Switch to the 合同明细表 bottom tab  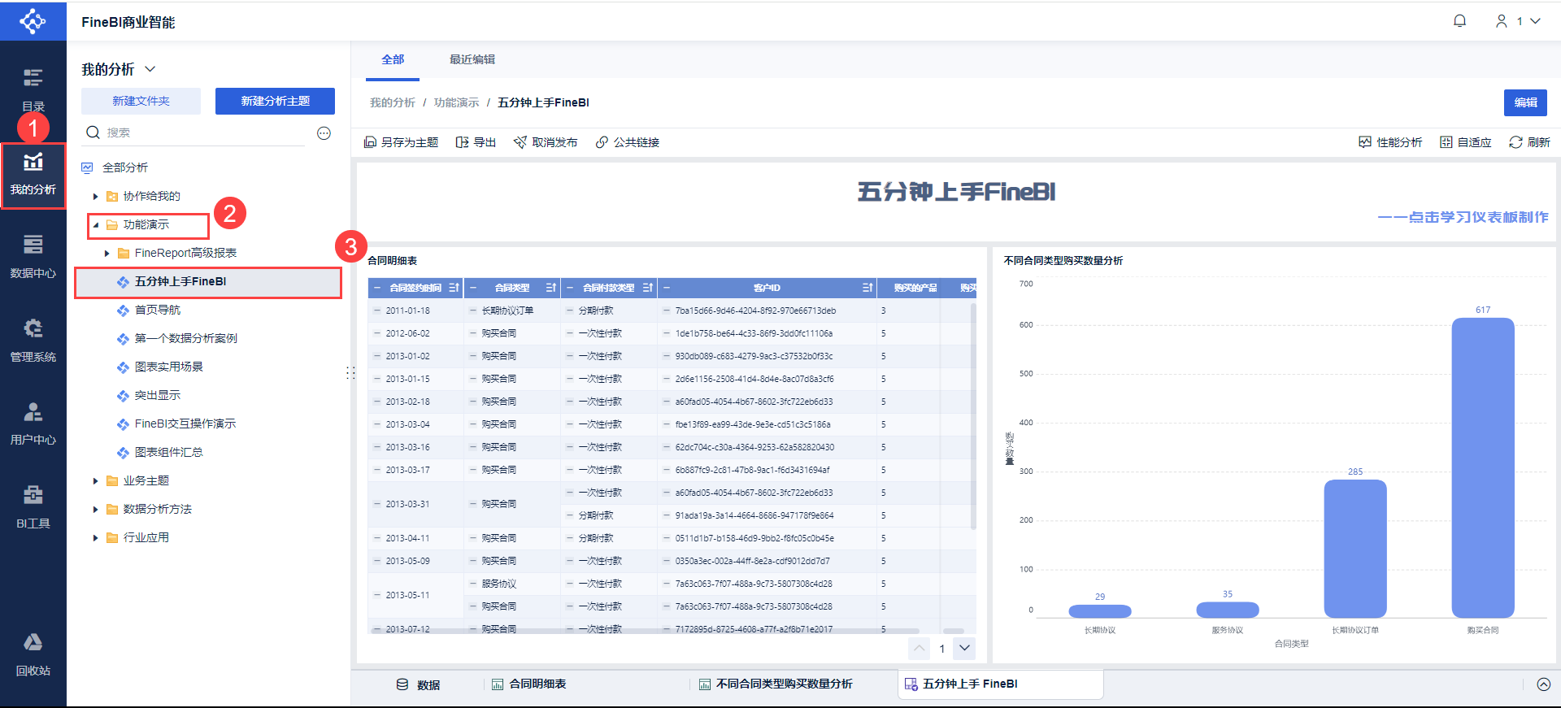point(528,684)
